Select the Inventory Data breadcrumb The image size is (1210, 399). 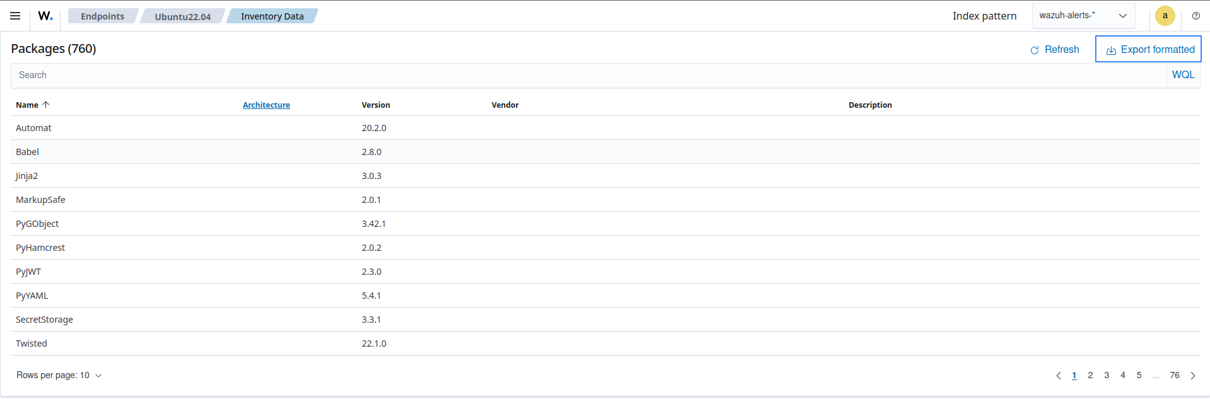(x=272, y=16)
